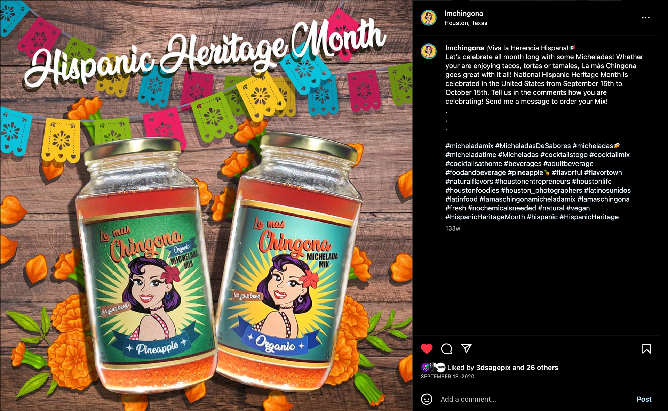Open #micheladamix hashtag

pyautogui.click(x=469, y=146)
